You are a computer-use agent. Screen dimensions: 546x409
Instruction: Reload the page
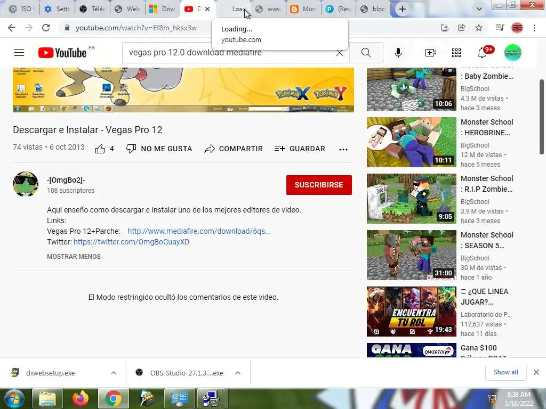click(x=46, y=28)
